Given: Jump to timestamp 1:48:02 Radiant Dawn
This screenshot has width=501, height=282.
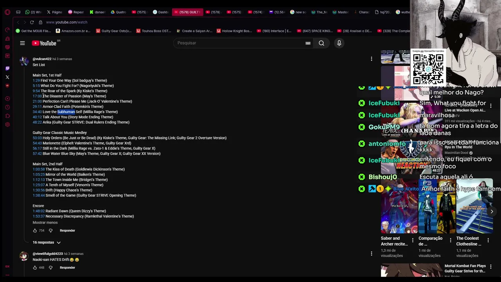Looking at the screenshot, I should [39, 211].
